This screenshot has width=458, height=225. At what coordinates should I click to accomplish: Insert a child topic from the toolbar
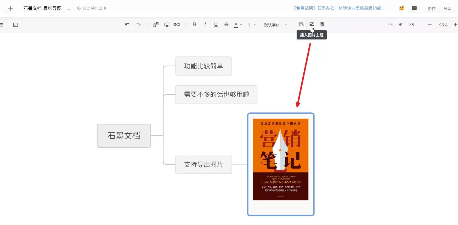pos(156,25)
